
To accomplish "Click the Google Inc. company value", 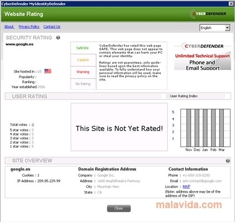I will pos(106,175).
